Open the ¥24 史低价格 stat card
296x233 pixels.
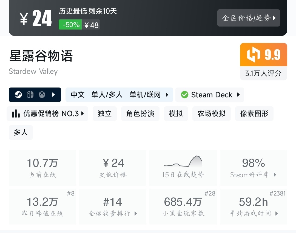point(113,168)
